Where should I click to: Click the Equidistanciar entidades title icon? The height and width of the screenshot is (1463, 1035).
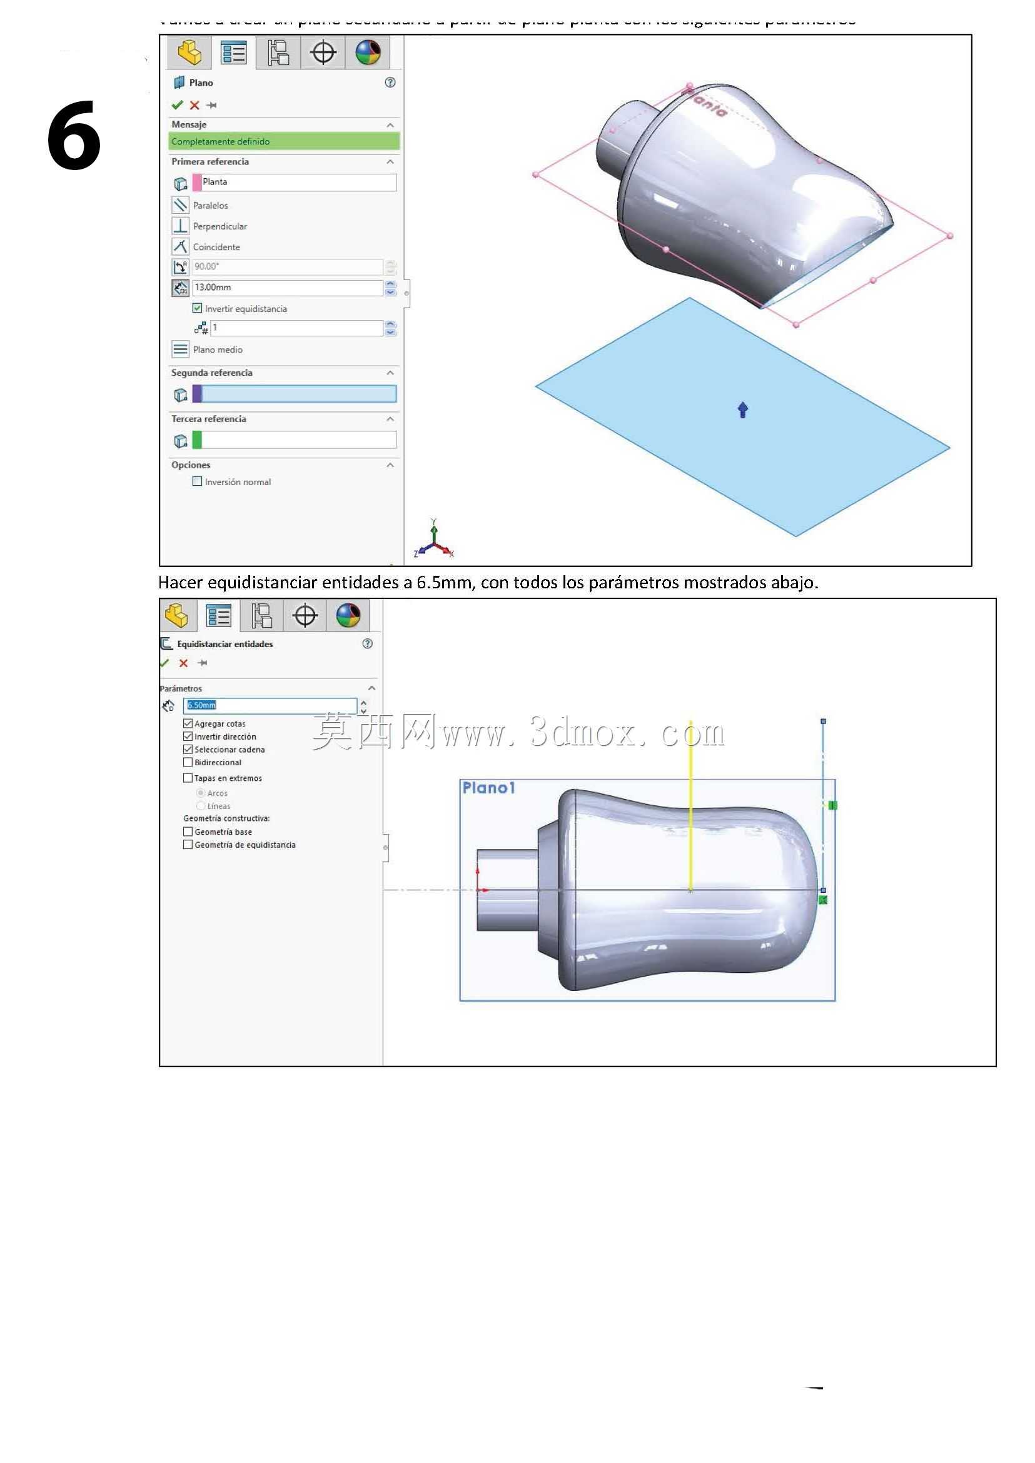click(166, 643)
